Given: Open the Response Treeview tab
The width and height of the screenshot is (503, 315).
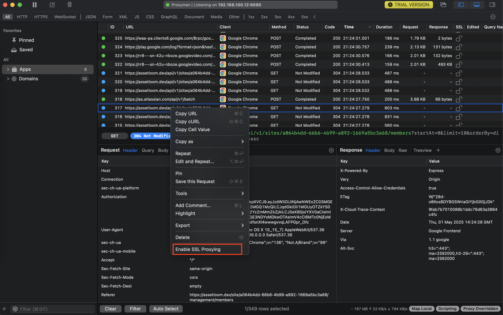Looking at the screenshot, I should click(x=422, y=150).
